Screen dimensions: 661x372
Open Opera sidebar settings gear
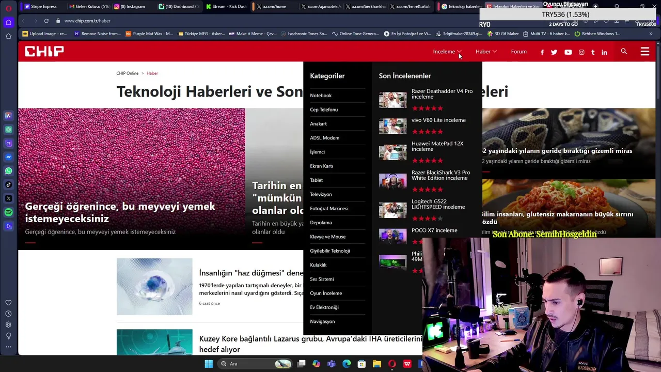pos(8,324)
